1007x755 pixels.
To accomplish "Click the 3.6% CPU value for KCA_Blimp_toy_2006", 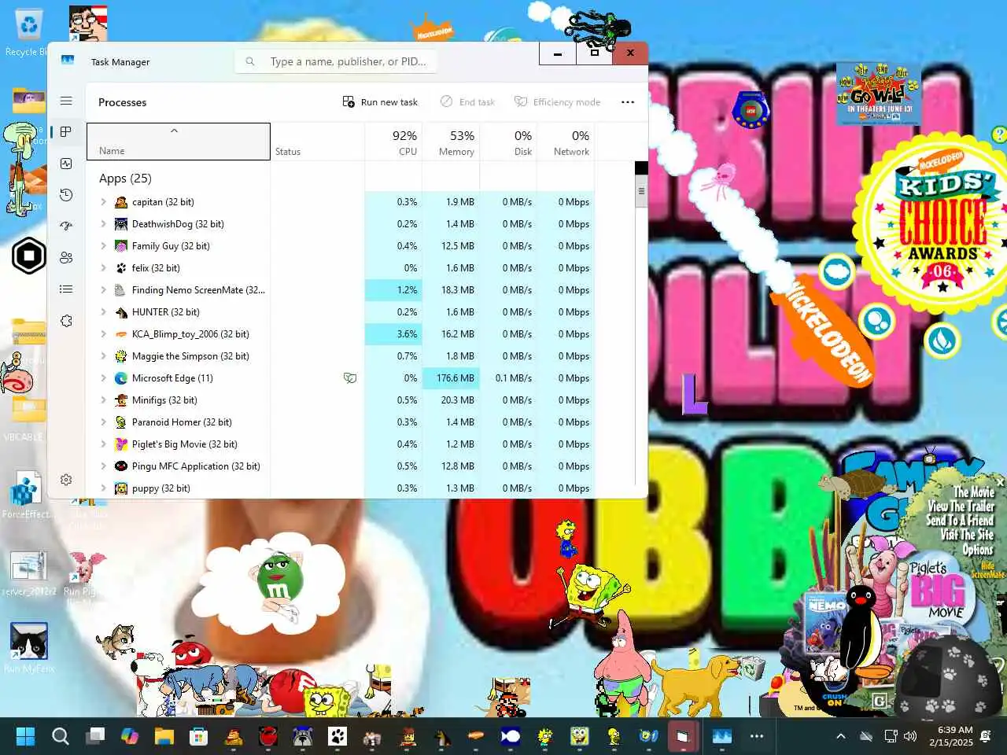I will pos(393,334).
